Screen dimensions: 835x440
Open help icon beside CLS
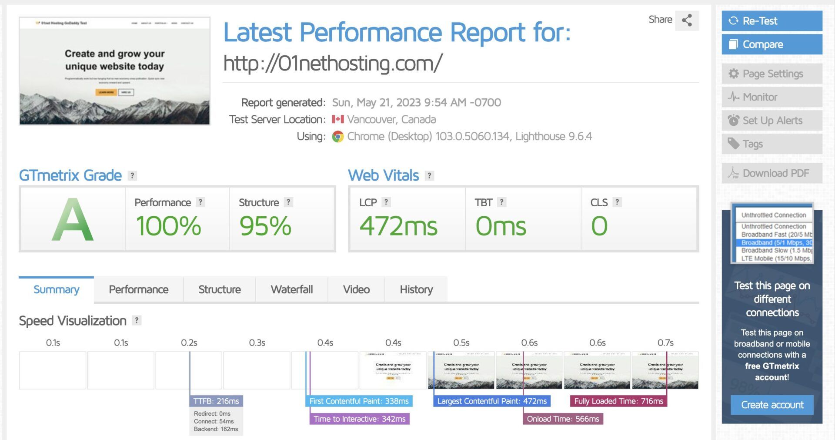click(x=617, y=202)
